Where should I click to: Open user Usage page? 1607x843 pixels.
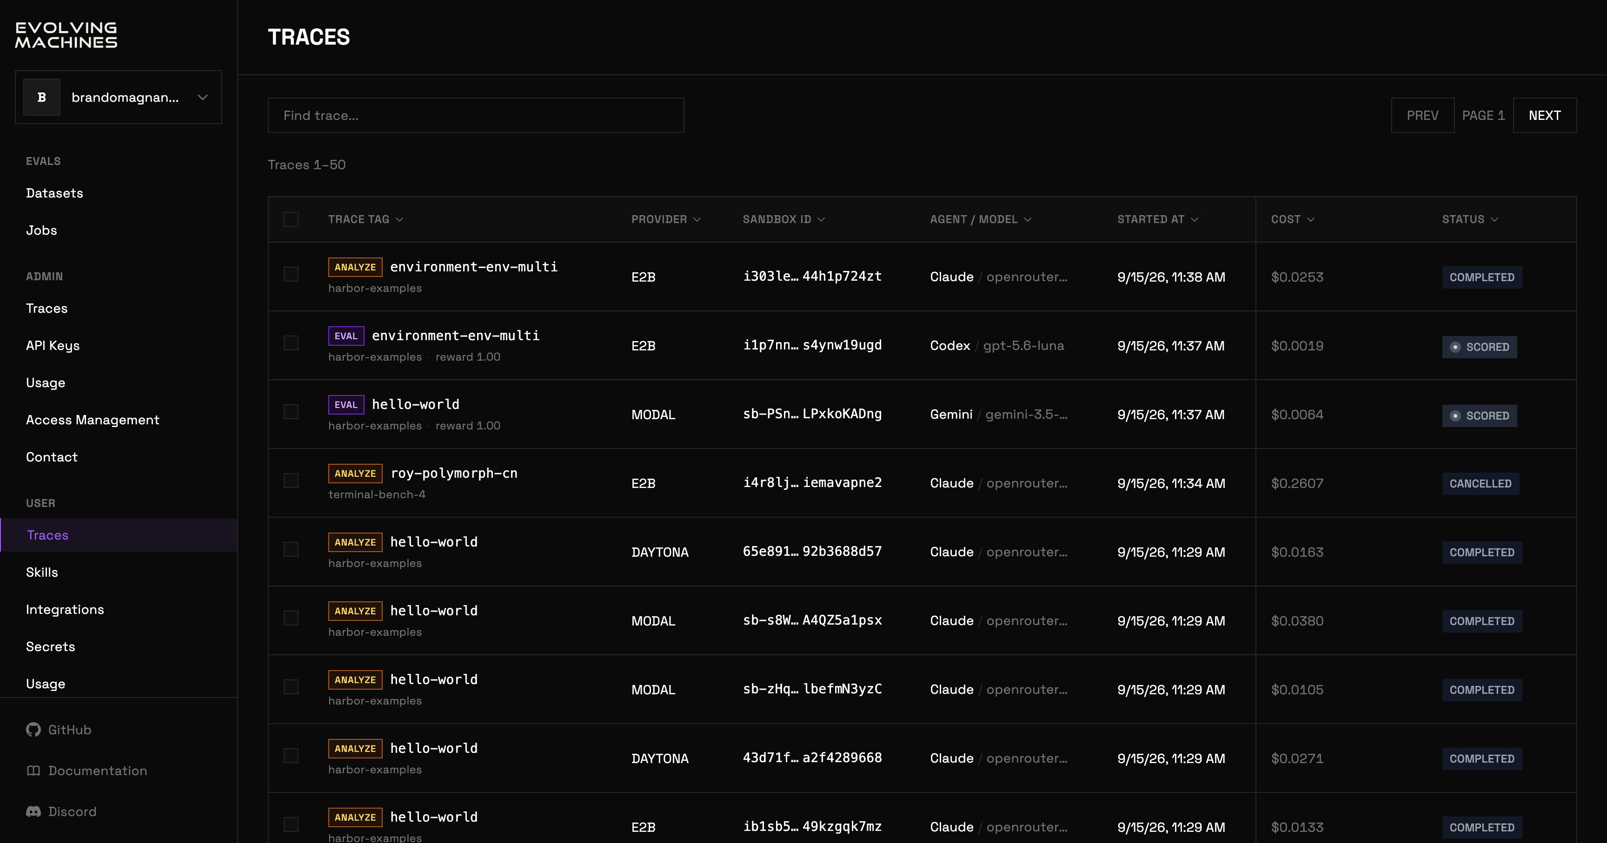(46, 684)
